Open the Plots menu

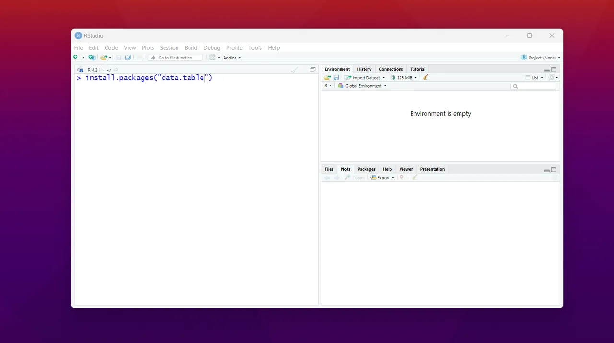pos(148,48)
